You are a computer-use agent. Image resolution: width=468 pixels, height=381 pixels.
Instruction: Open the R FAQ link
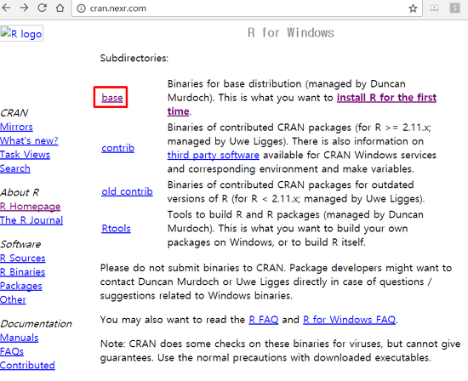[x=264, y=320]
